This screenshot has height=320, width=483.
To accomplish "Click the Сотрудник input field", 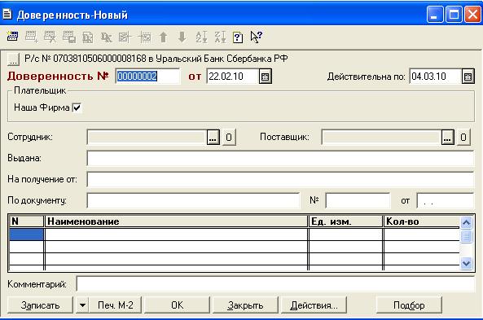I will click(x=147, y=137).
